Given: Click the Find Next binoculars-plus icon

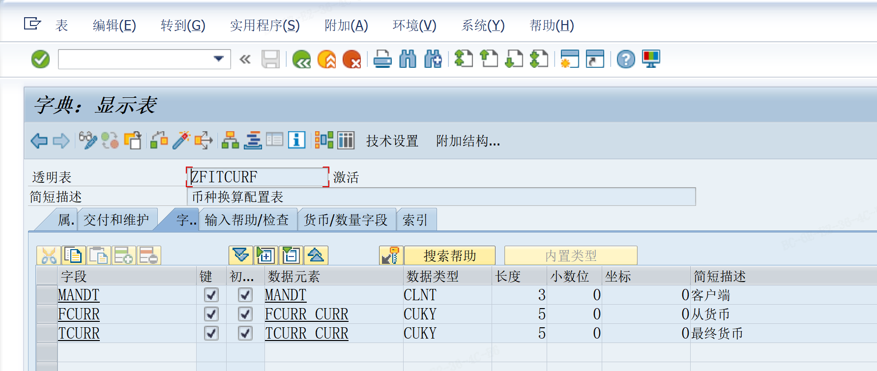Looking at the screenshot, I should (433, 59).
